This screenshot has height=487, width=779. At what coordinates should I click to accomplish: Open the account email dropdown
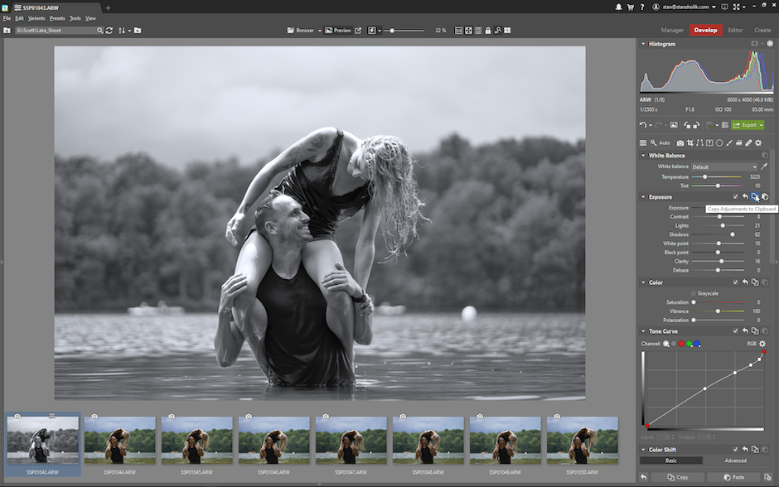pos(685,7)
